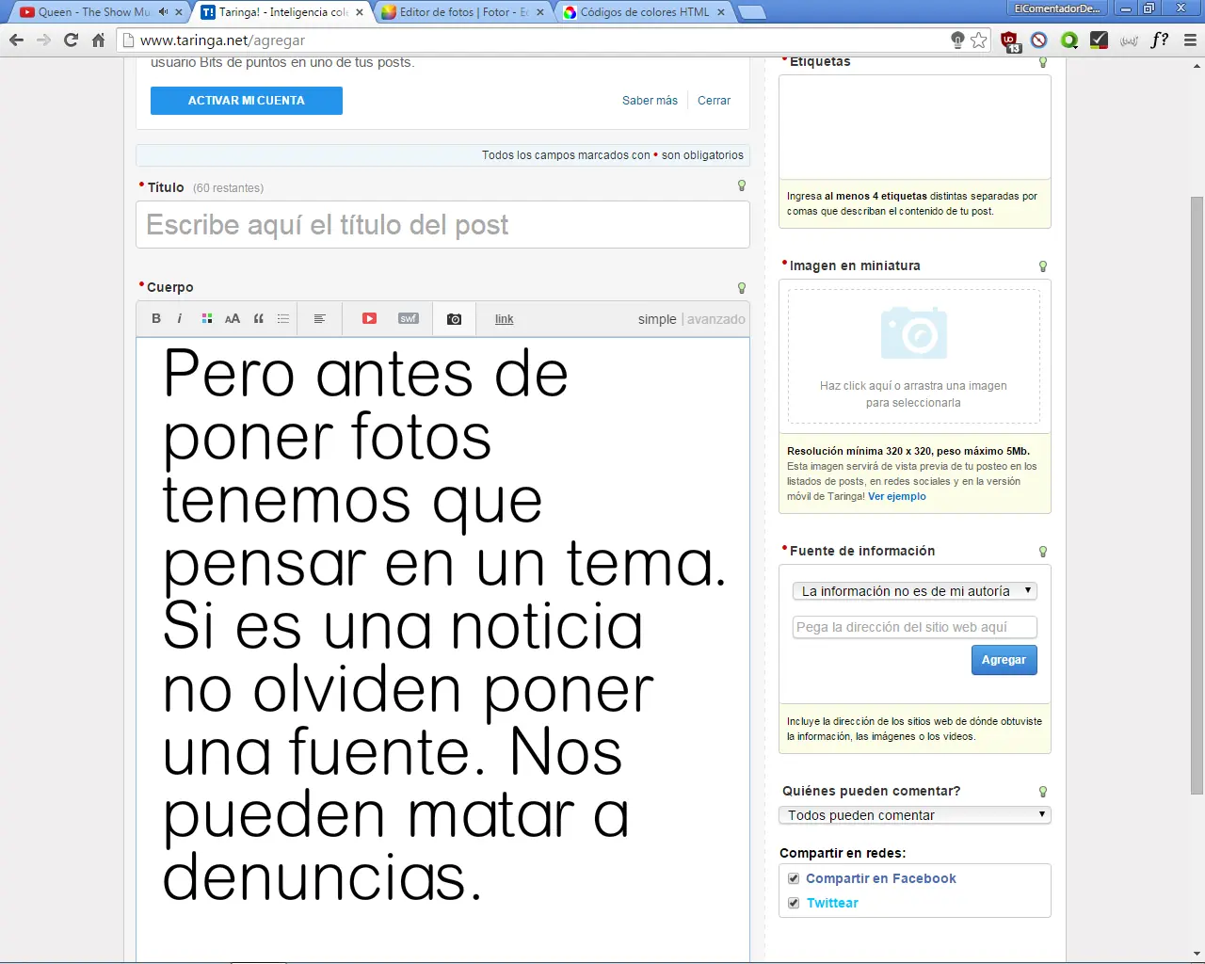Insert a SWF flash file with the swf icon

(409, 319)
